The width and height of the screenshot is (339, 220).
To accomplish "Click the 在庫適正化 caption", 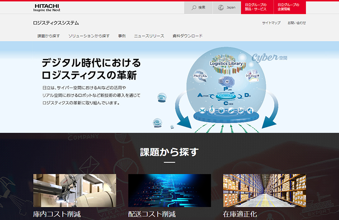I will (x=240, y=214).
